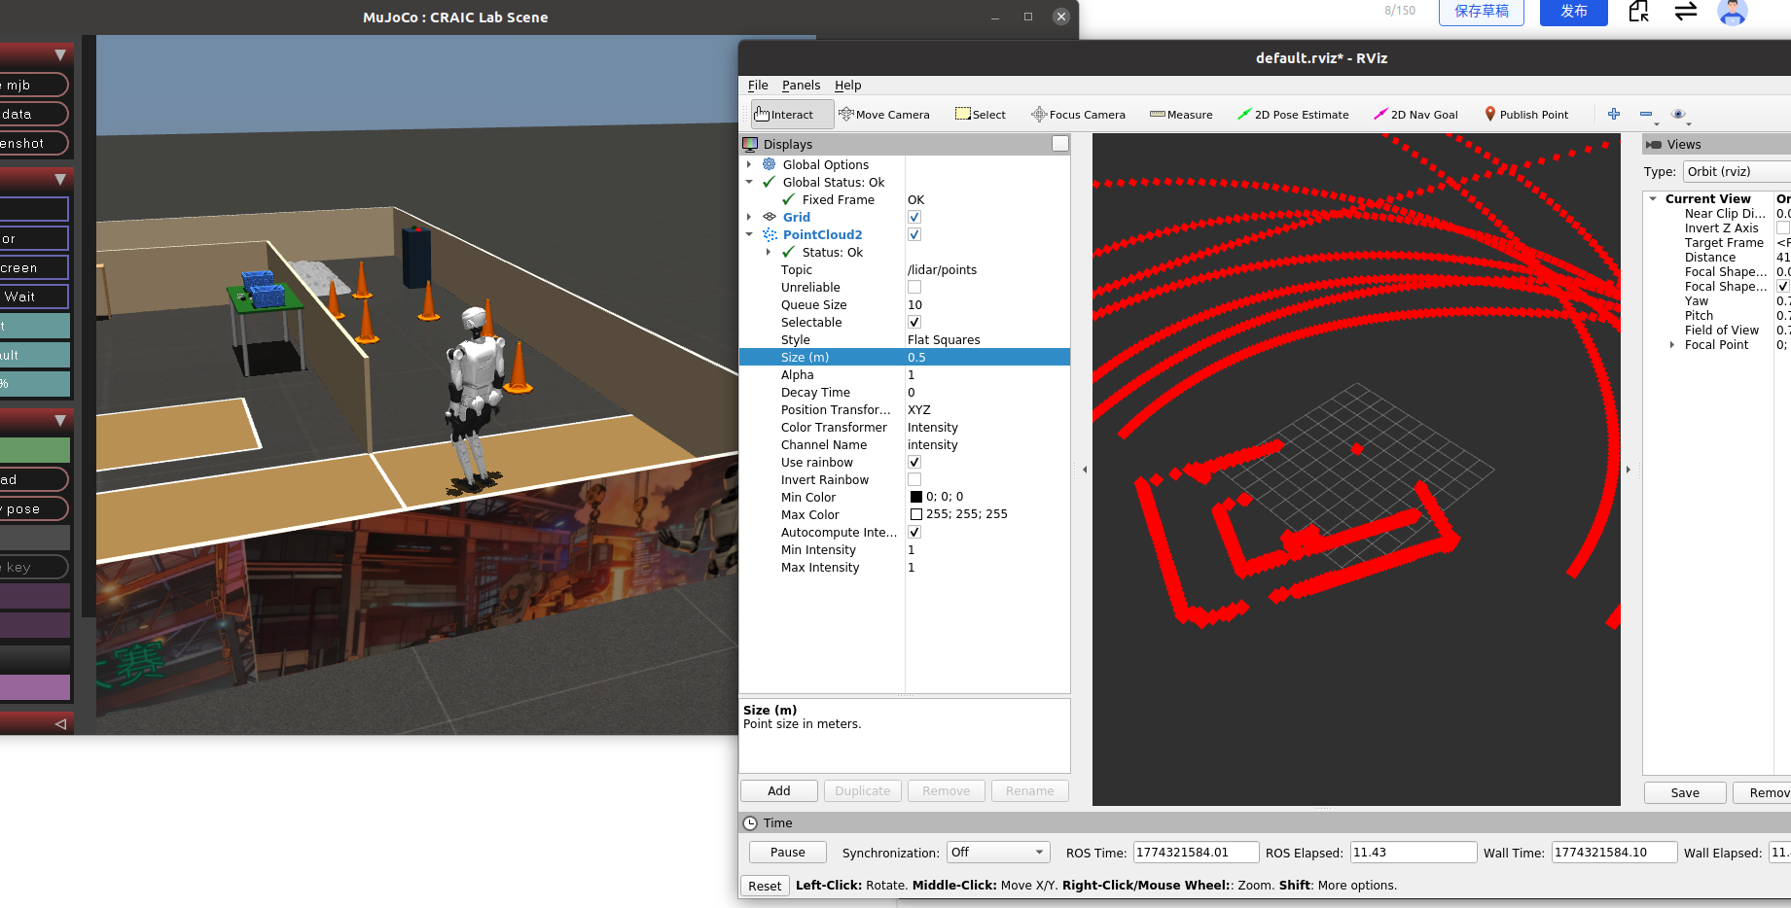Click the Focus Camera tool
Viewport: 1791px width, 908px height.
pyautogui.click(x=1078, y=115)
